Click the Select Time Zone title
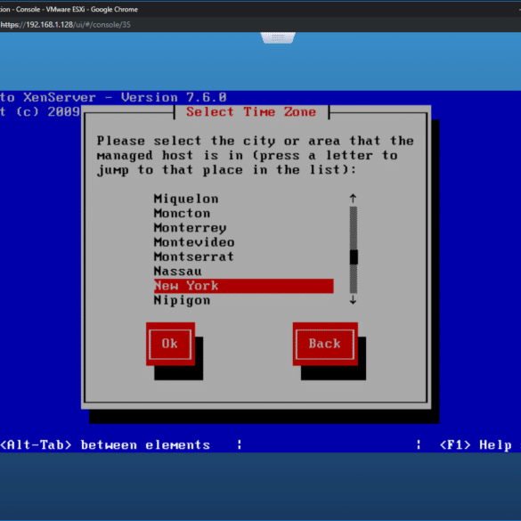The height and width of the screenshot is (521, 521). [251, 112]
